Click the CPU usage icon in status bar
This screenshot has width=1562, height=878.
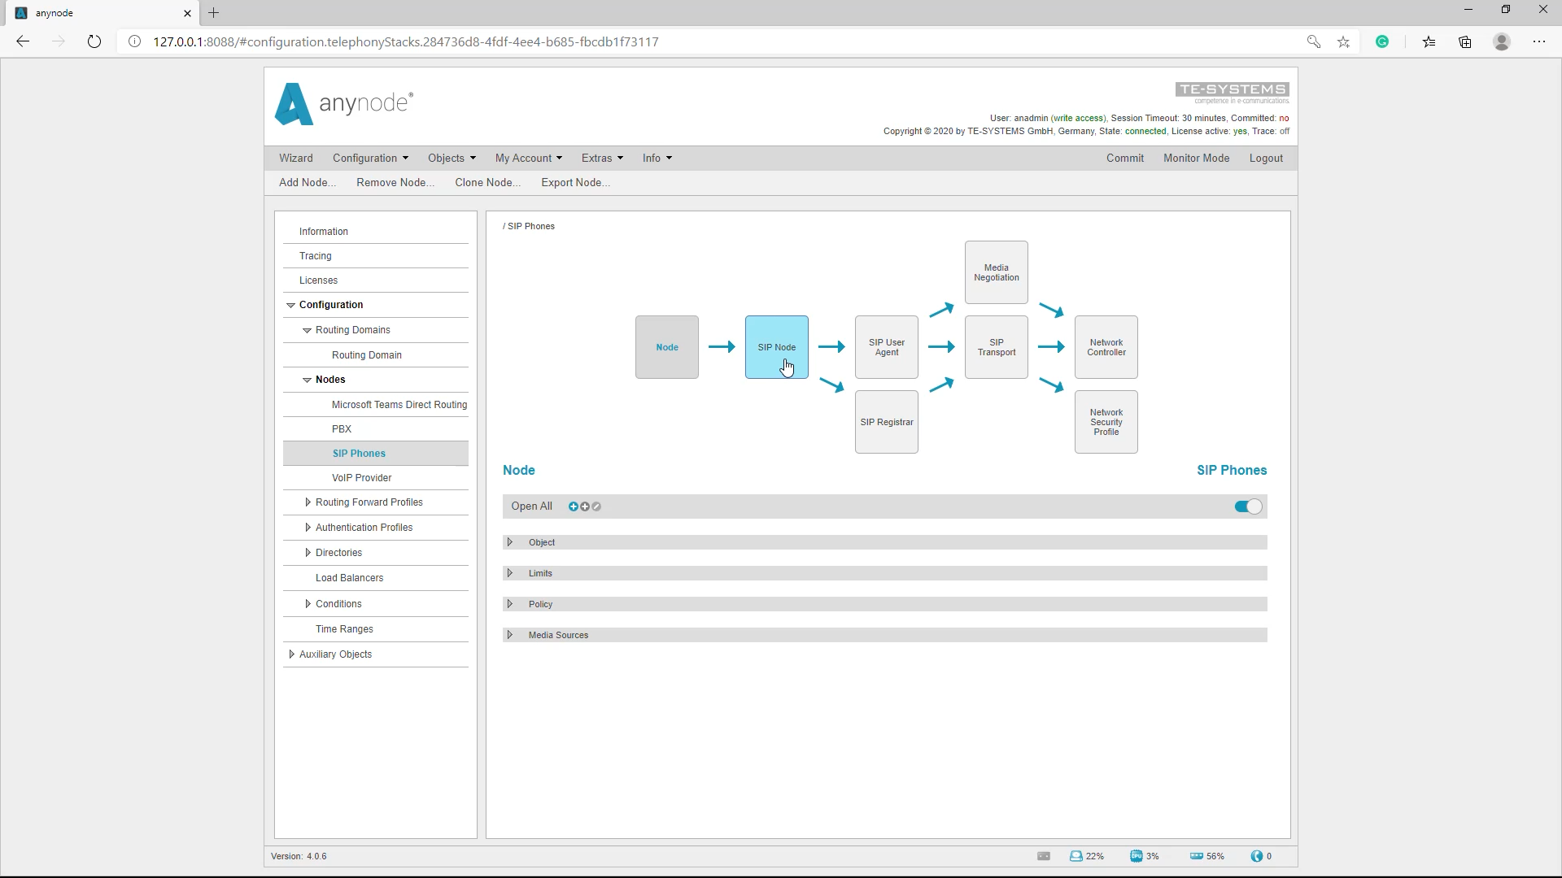pyautogui.click(x=1136, y=856)
